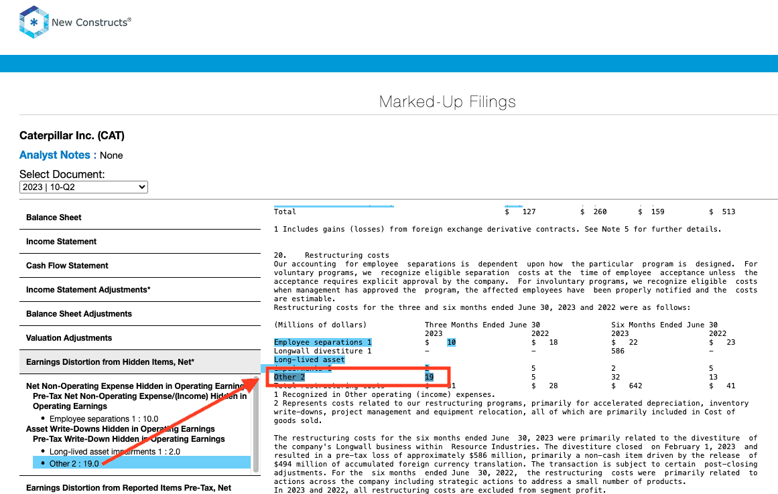
Task: Open the Cash Flow Statement section
Action: coord(140,266)
